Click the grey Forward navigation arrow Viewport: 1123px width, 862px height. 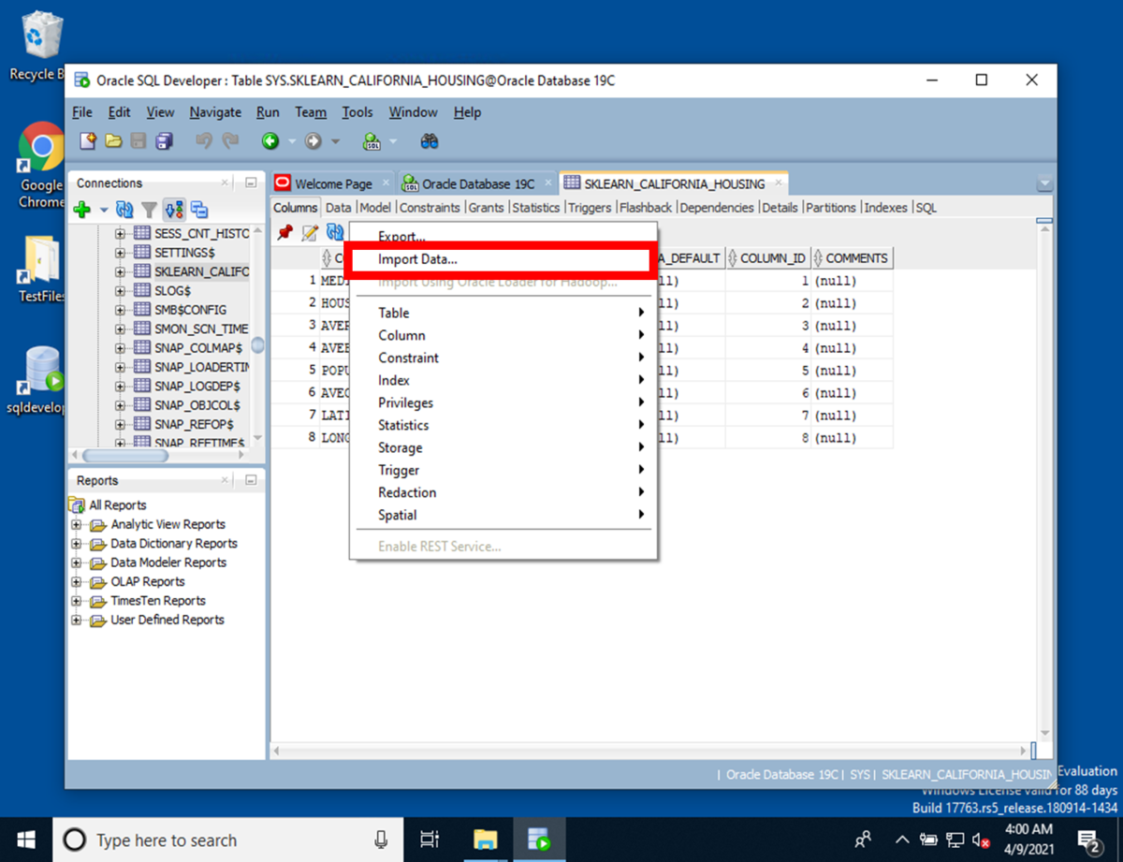[x=314, y=141]
